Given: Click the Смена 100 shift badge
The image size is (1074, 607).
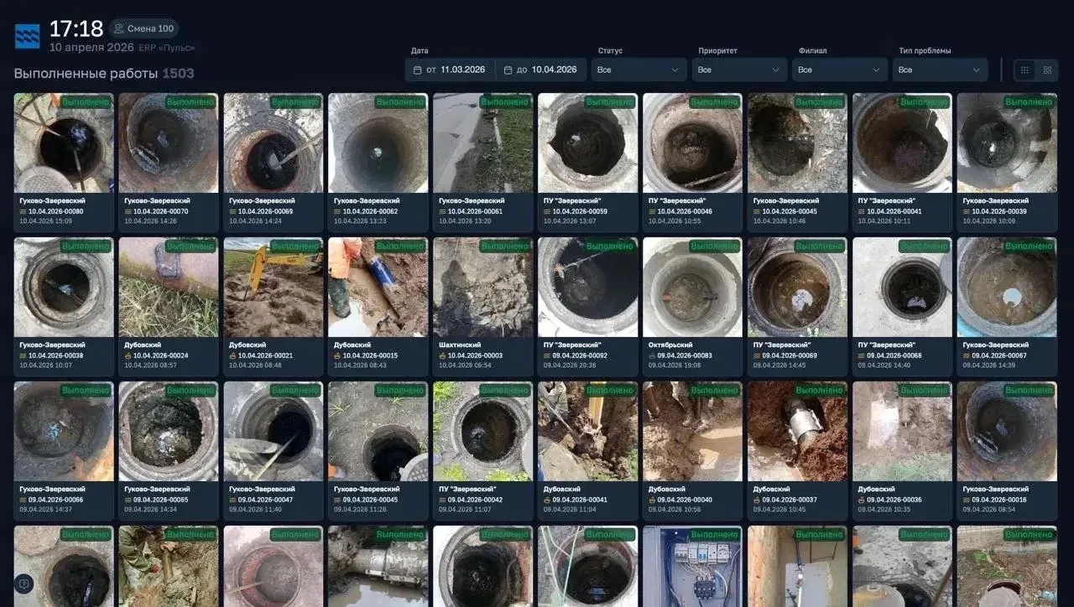Looking at the screenshot, I should 143,29.
